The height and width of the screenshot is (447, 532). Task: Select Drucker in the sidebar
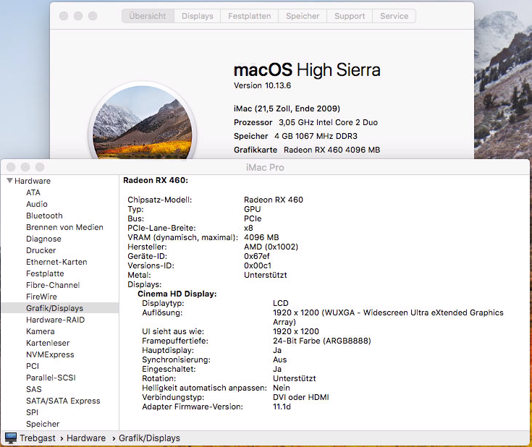41,250
